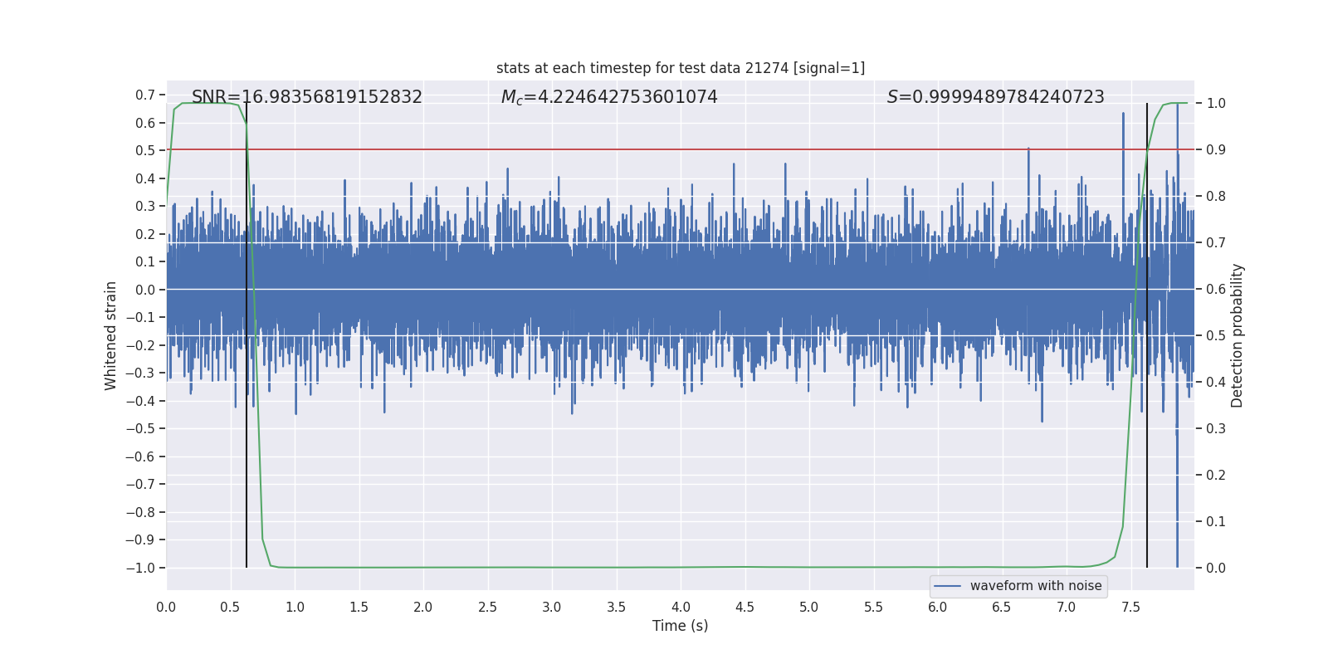Click the right axis tick label 1.0
The width and height of the screenshot is (1328, 664).
coord(1216,104)
